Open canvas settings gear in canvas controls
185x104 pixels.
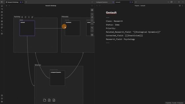(x=92, y=10)
